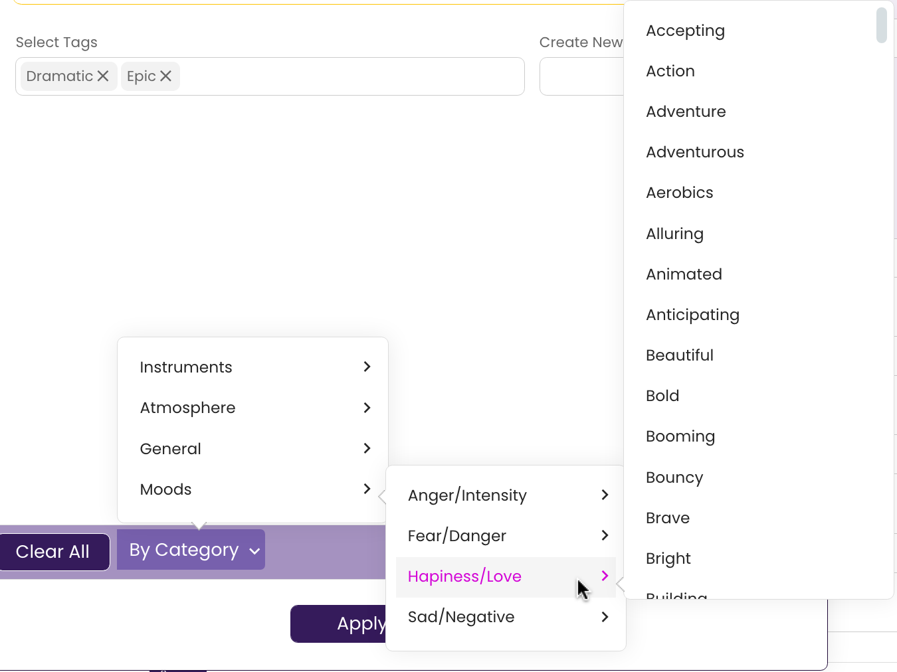The width and height of the screenshot is (897, 672).
Task: Select the Alluring tag
Action: click(x=674, y=234)
